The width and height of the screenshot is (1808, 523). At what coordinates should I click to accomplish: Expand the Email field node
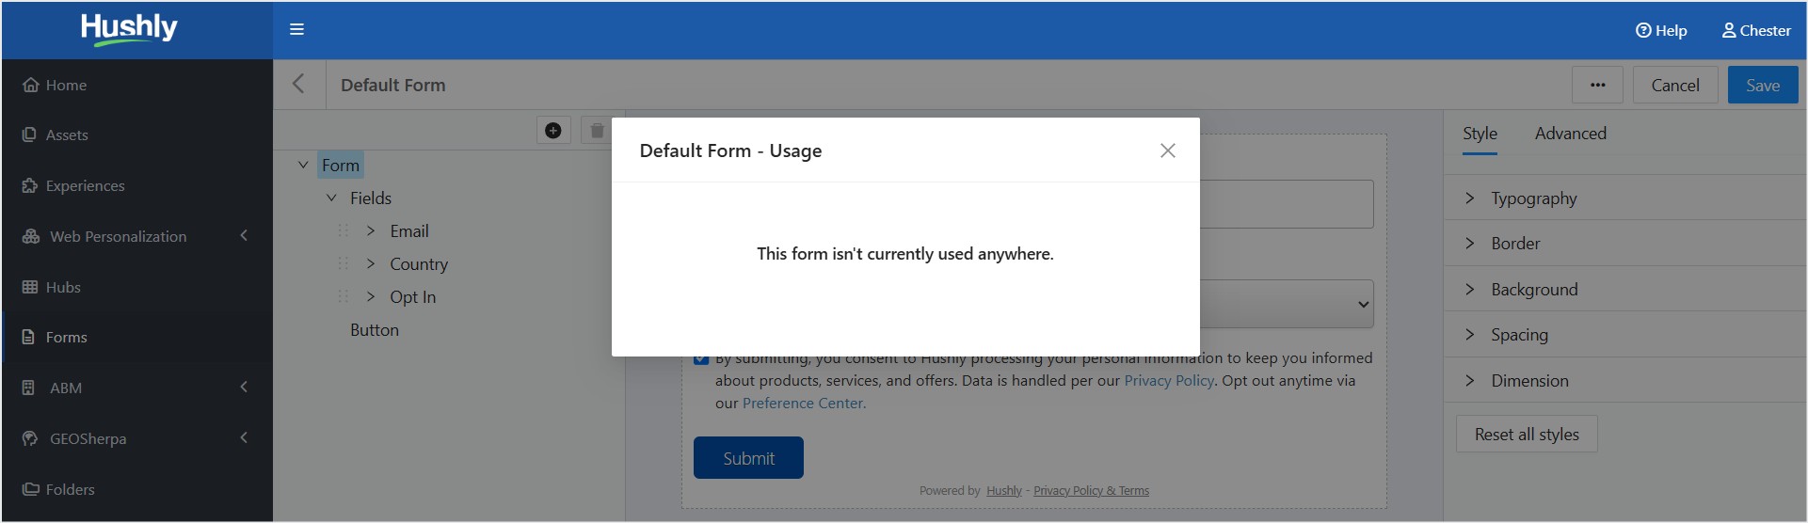pos(371,230)
